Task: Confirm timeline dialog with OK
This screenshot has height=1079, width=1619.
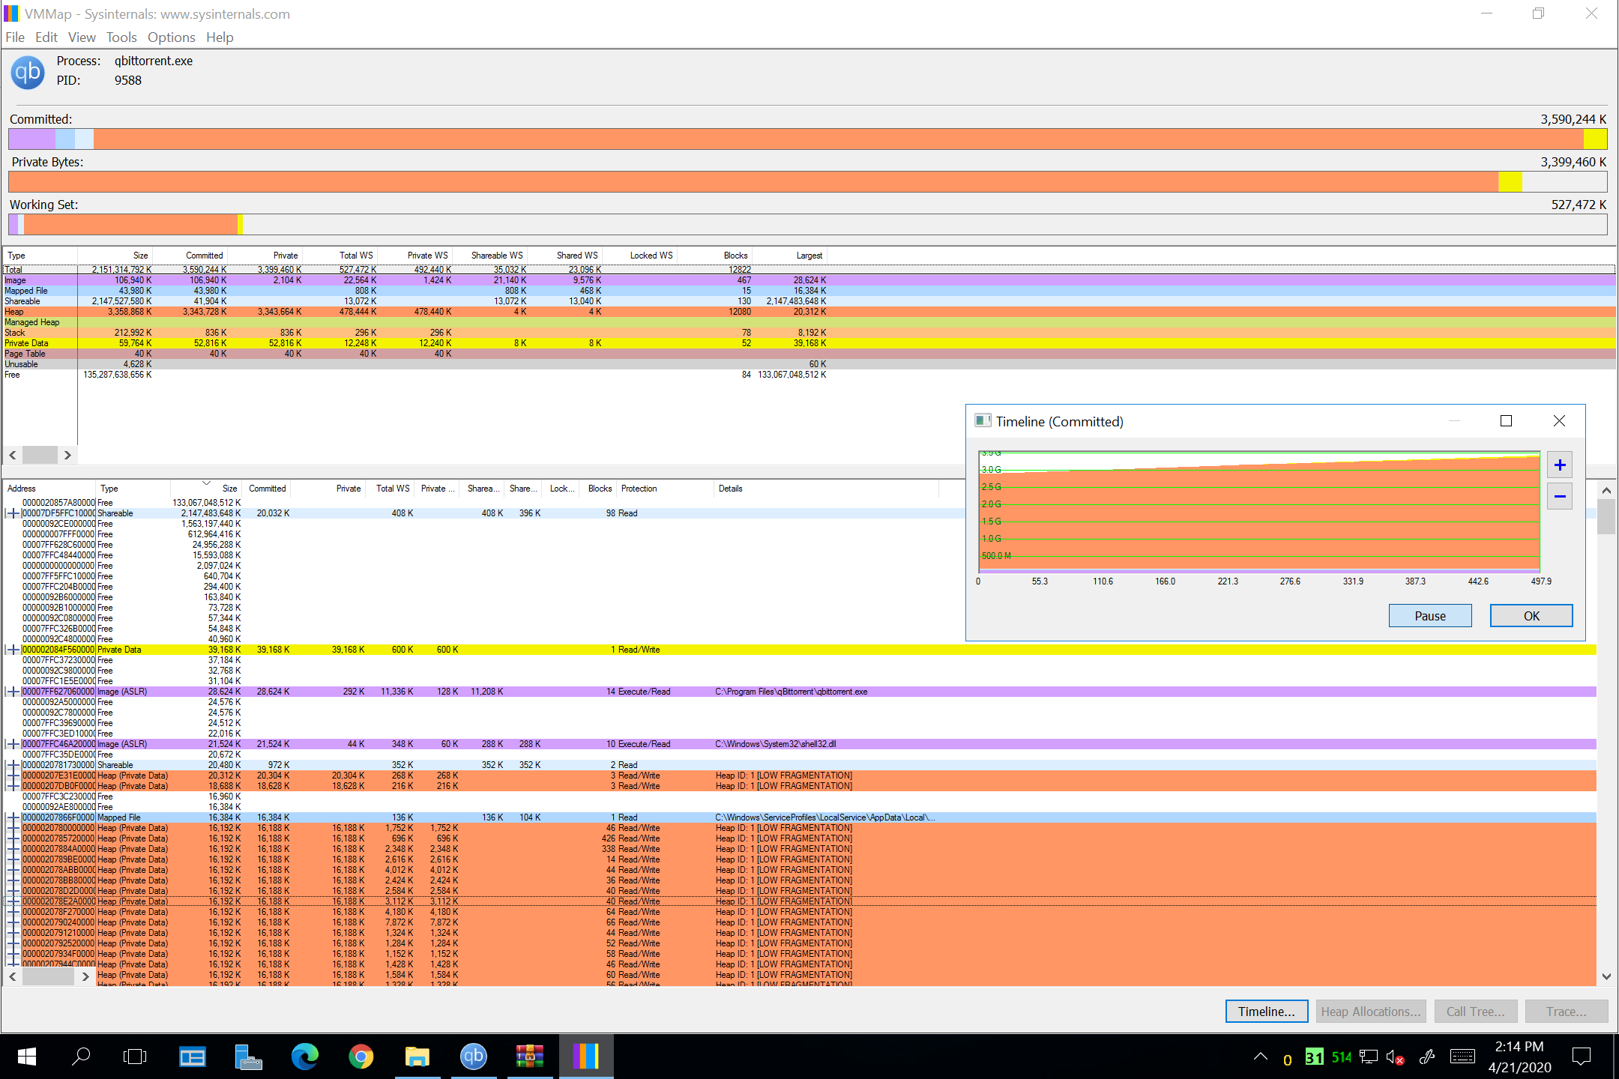Action: (1531, 616)
